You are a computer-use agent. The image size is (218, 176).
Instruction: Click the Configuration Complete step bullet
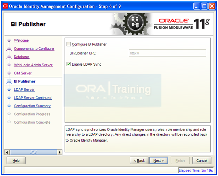click(9, 122)
